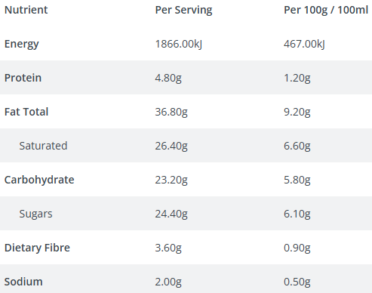372x293 pixels.
Task: Click the 26.40g saturated fat value
Action: pos(171,146)
